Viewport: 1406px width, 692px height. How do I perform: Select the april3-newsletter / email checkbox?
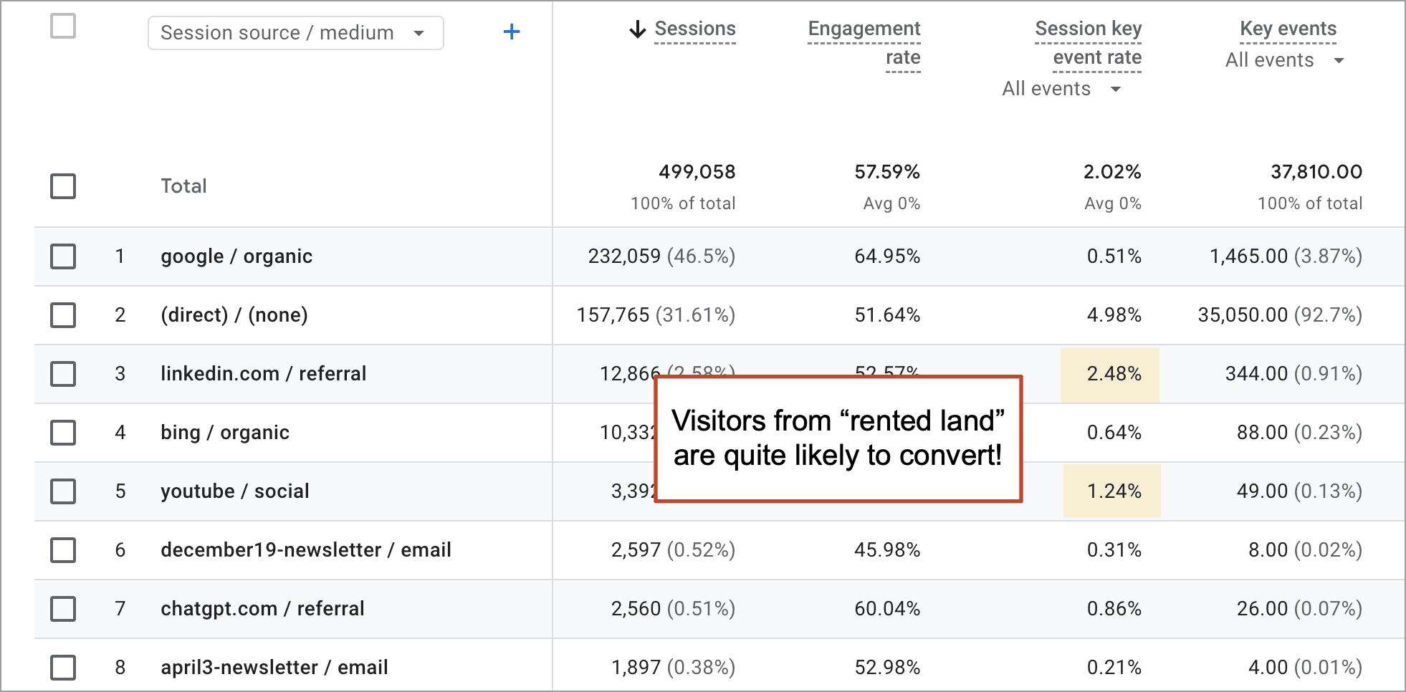(x=63, y=668)
